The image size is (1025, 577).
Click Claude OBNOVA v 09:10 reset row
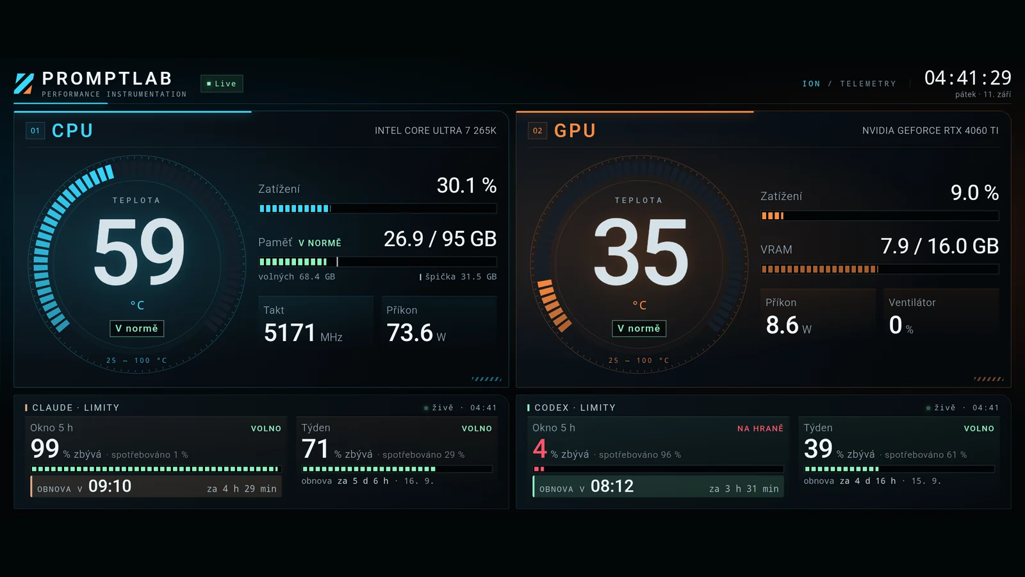156,487
